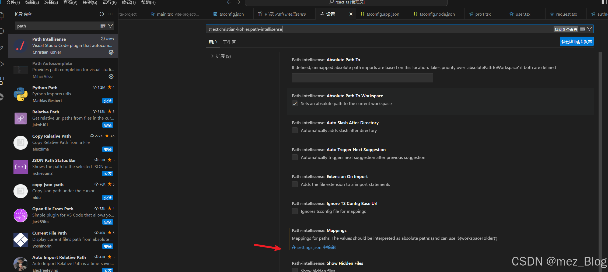Click the react_ts command center search
The height and width of the screenshot is (272, 608).
346,2
